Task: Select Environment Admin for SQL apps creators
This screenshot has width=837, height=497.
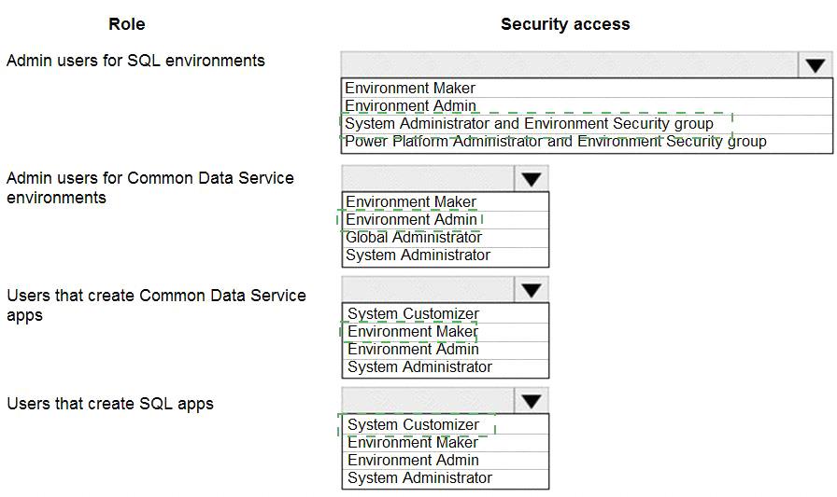Action: 446,460
